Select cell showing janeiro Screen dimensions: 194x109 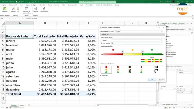click(20, 41)
